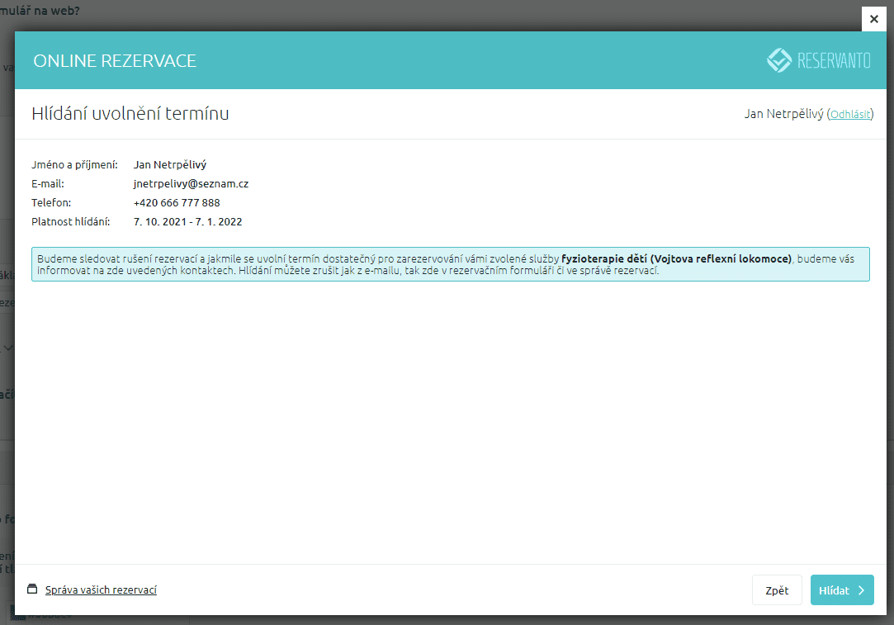
Task: Click the Reservanto logo icon
Action: tap(778, 60)
